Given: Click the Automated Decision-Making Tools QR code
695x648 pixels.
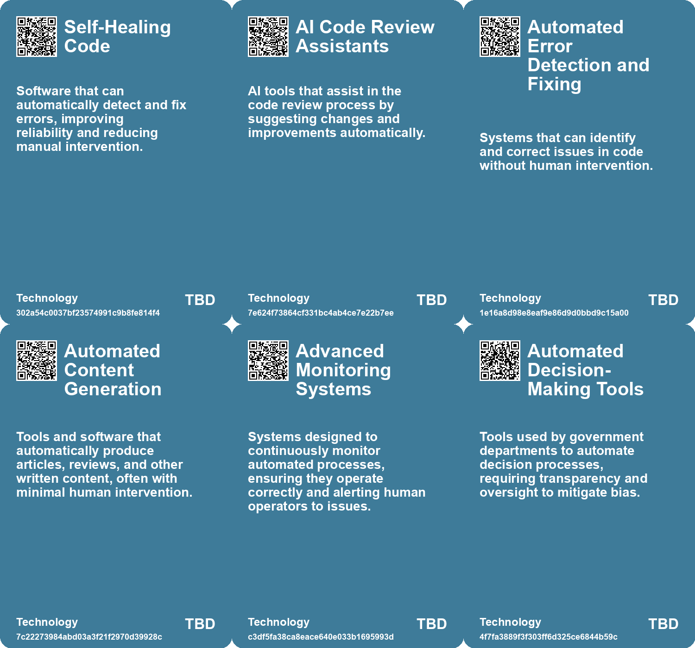Looking at the screenshot, I should 500,361.
